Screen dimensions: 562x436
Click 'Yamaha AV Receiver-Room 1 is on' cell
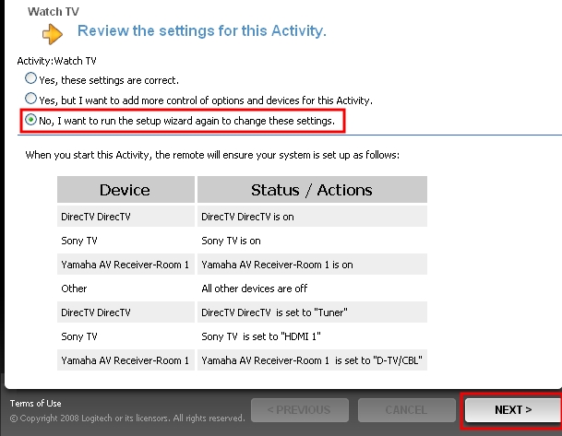(312, 265)
